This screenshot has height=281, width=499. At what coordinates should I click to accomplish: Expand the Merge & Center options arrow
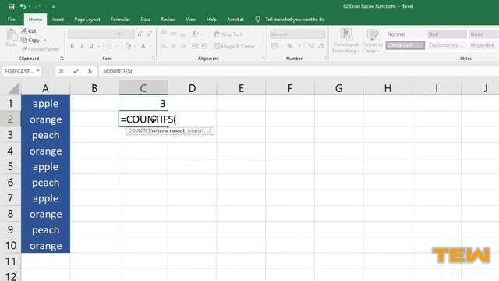[x=260, y=46]
